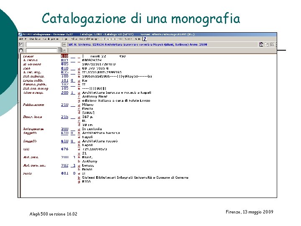This screenshot has width=301, height=226.
Task: Click the go arrow beside the upper toolbar field
Action: coord(64,45)
